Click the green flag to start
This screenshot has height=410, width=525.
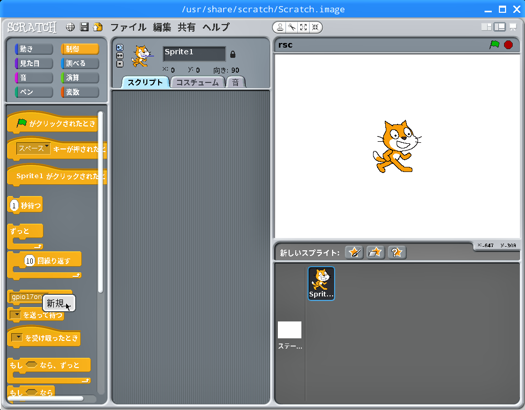494,45
